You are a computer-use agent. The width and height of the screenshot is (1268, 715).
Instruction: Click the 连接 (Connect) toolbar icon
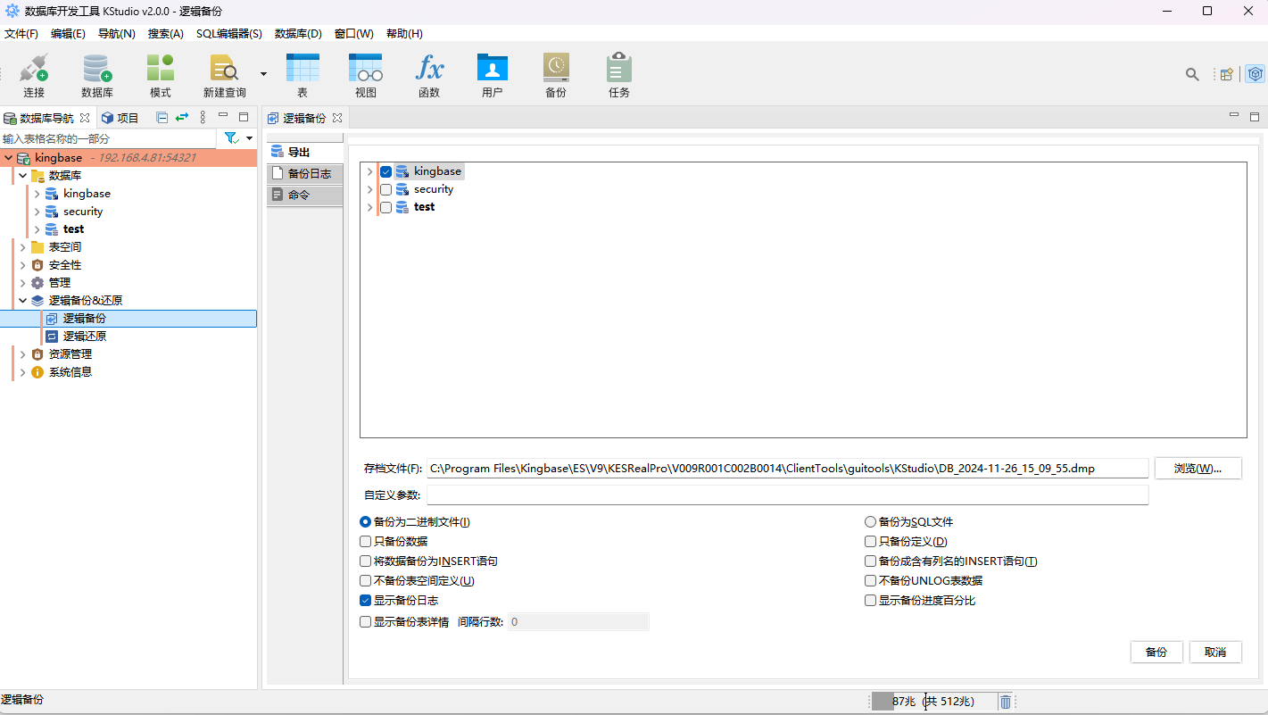(x=34, y=70)
